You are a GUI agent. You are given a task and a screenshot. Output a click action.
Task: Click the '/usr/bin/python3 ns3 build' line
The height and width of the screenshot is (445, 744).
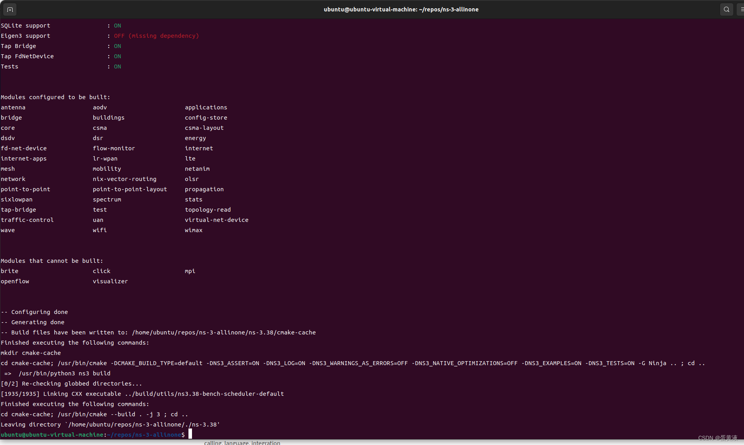coord(57,373)
